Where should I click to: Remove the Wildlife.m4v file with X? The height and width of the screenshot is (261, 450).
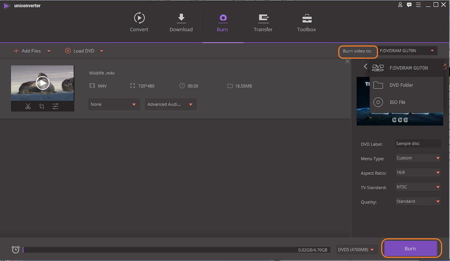[347, 61]
